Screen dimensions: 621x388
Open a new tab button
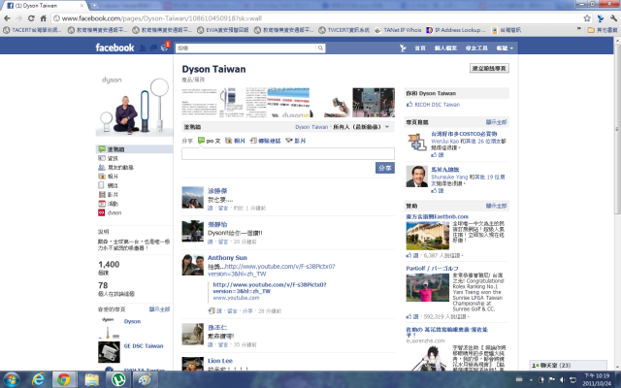click(94, 6)
